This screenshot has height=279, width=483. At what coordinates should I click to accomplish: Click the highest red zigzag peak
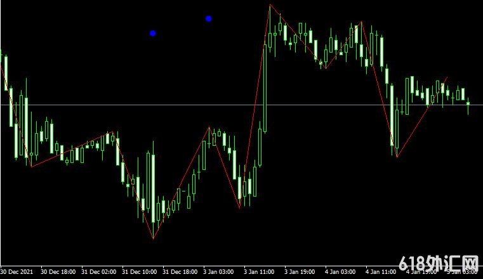(x=270, y=5)
